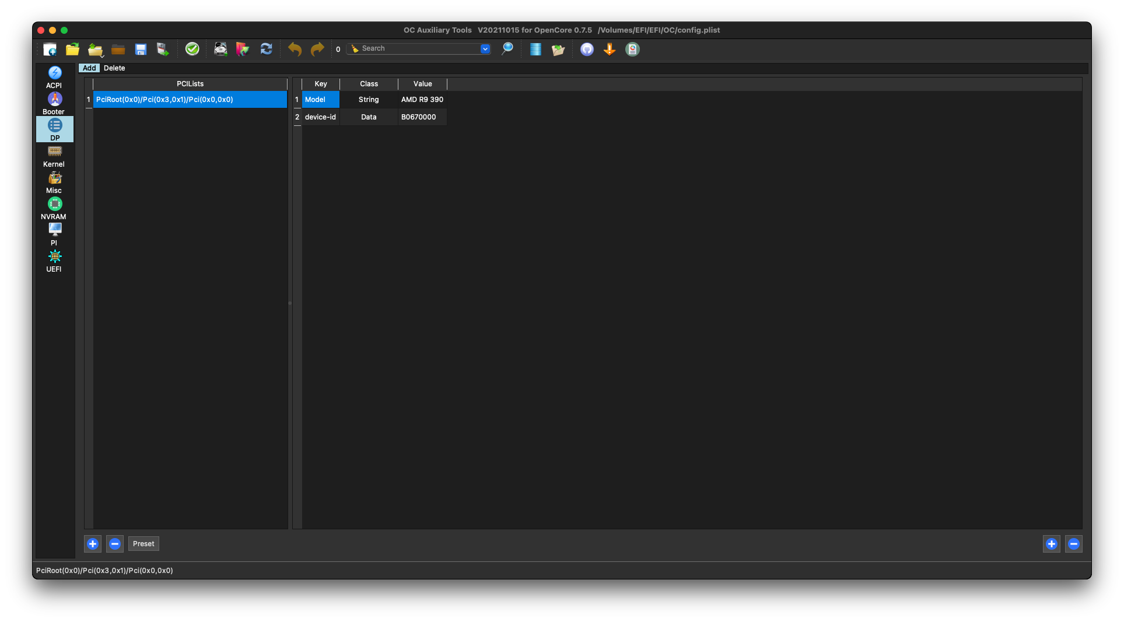Screen dimensions: 1124x622
Task: Click the Undo arrow in toolbar
Action: (295, 50)
